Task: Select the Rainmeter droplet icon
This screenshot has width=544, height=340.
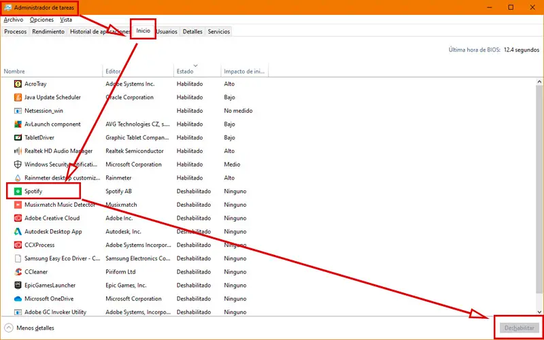Action: [18, 178]
